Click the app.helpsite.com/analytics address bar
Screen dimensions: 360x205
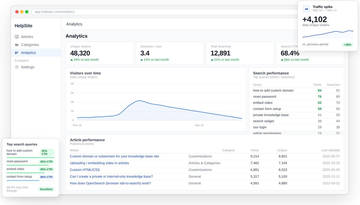click(x=168, y=12)
